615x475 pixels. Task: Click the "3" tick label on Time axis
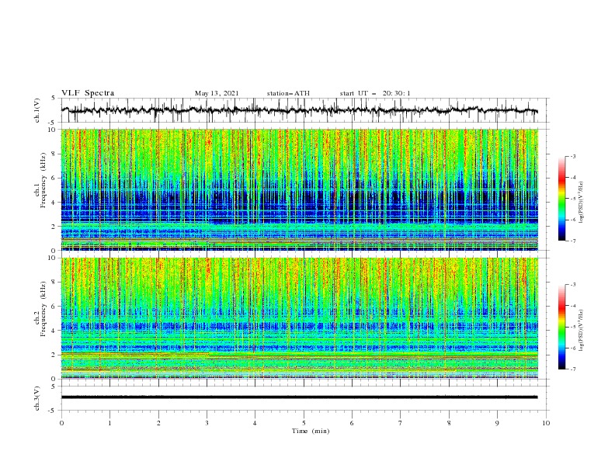[x=207, y=423]
